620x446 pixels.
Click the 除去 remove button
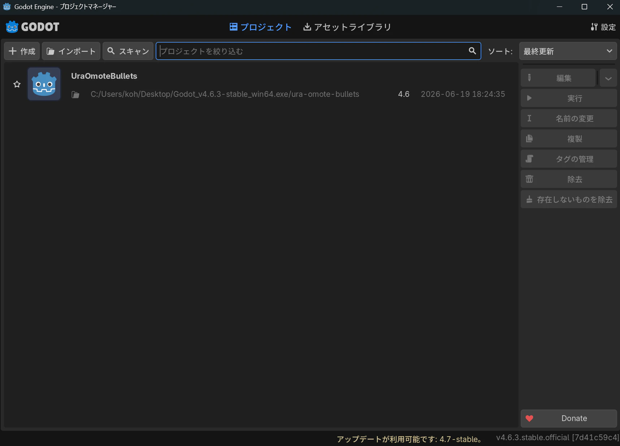[x=569, y=179]
